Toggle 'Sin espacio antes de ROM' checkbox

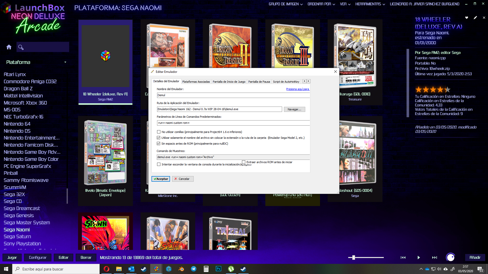tap(159, 144)
